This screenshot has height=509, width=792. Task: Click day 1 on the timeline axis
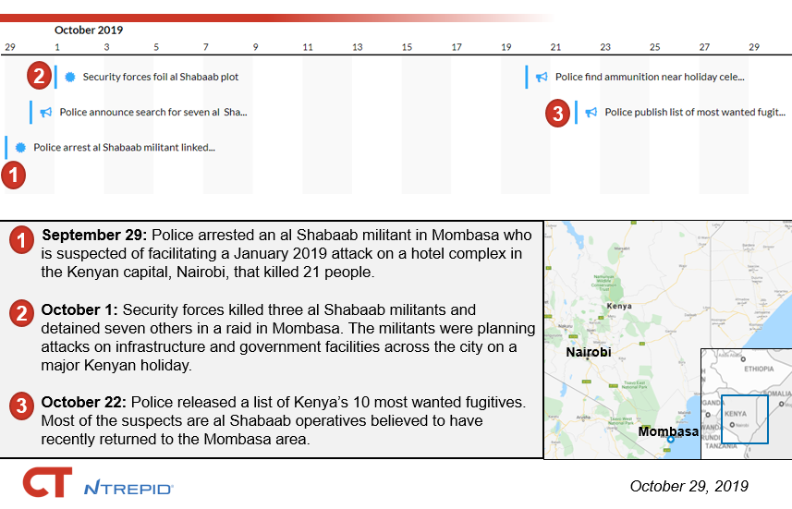[57, 47]
